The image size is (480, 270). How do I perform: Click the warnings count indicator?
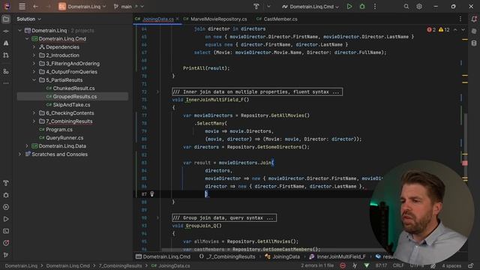pyautogui.click(x=444, y=30)
